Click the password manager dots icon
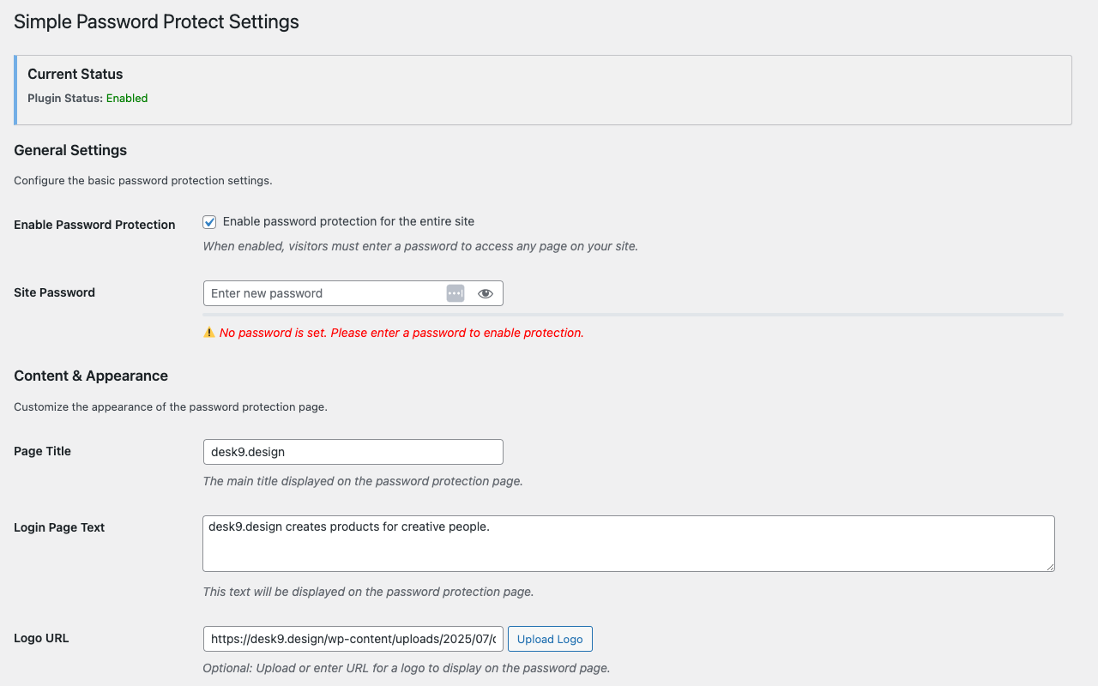The height and width of the screenshot is (686, 1098). tap(455, 293)
